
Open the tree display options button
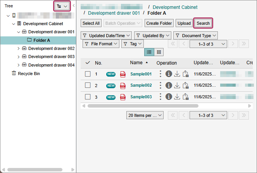click(x=62, y=6)
